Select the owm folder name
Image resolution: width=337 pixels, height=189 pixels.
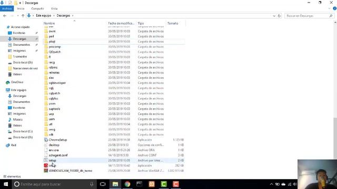pyautogui.click(x=52, y=31)
